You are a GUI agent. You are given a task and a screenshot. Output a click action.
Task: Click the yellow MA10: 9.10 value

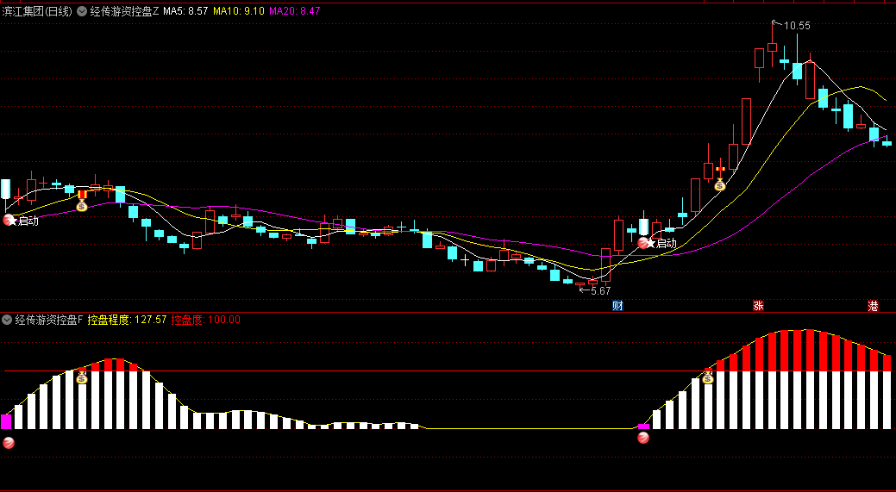click(238, 11)
